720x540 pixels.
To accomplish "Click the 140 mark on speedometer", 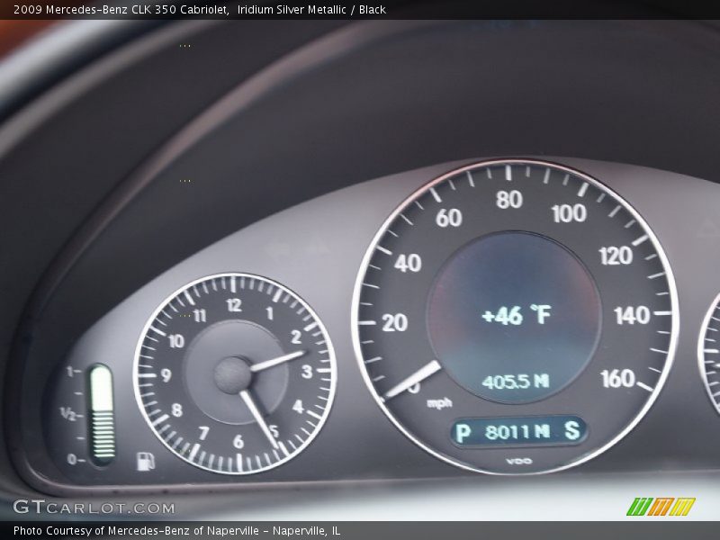I will coord(632,316).
